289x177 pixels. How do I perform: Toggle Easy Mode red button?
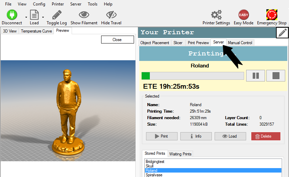coord(243,15)
